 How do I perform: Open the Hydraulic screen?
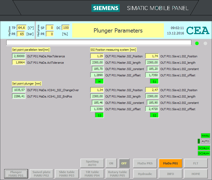pos(145,174)
